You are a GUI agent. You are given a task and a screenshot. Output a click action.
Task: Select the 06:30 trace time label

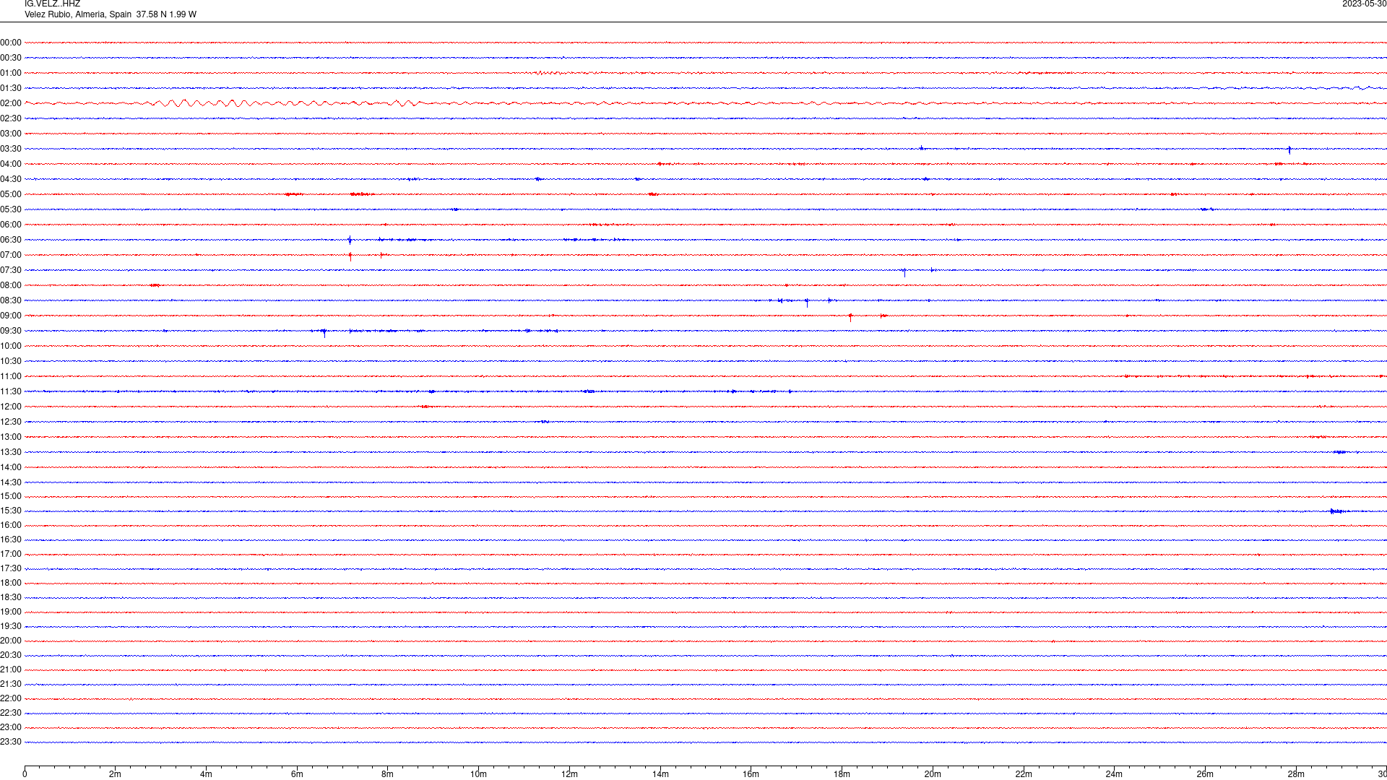pos(11,240)
